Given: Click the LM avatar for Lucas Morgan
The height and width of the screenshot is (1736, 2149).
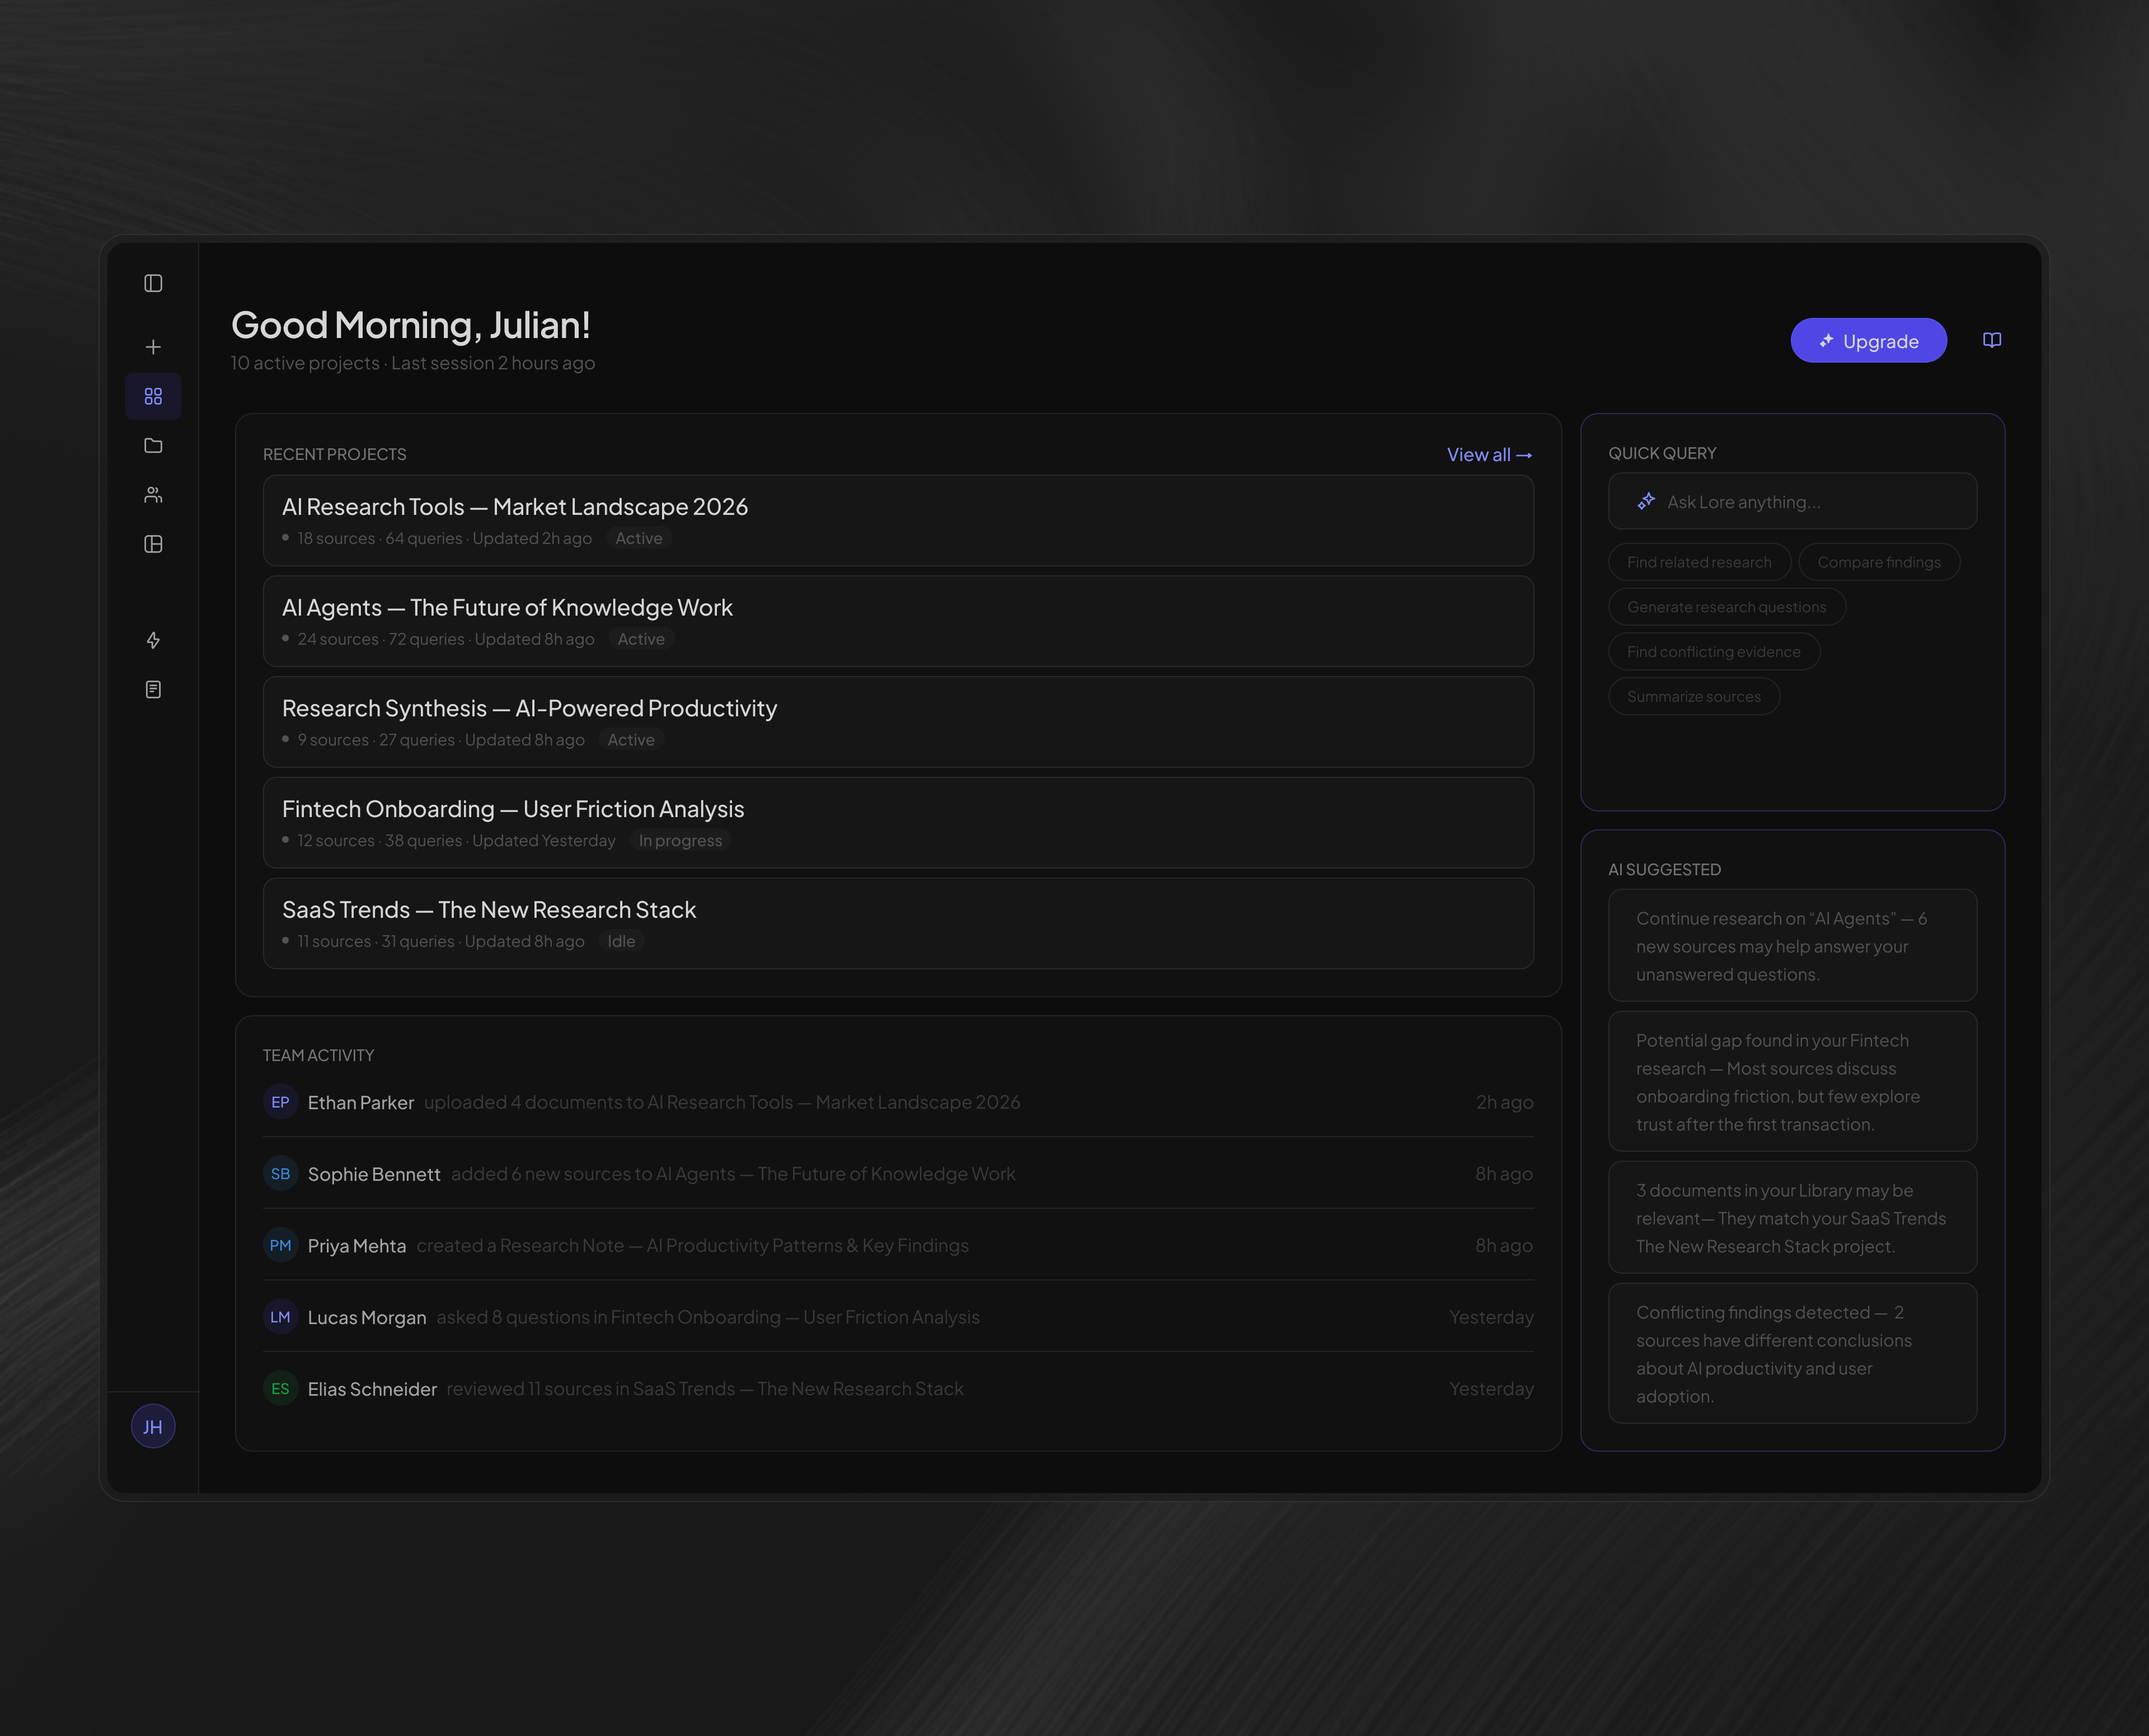Looking at the screenshot, I should point(280,1317).
